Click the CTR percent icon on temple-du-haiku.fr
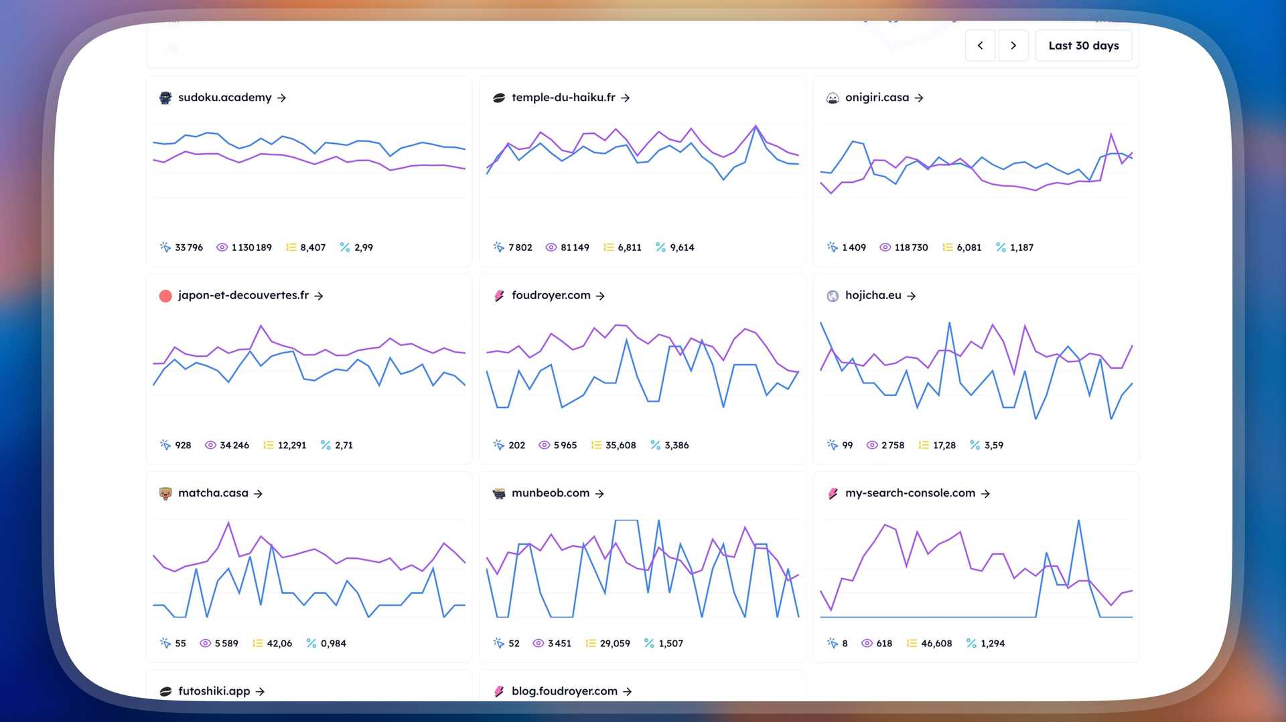 [660, 247]
